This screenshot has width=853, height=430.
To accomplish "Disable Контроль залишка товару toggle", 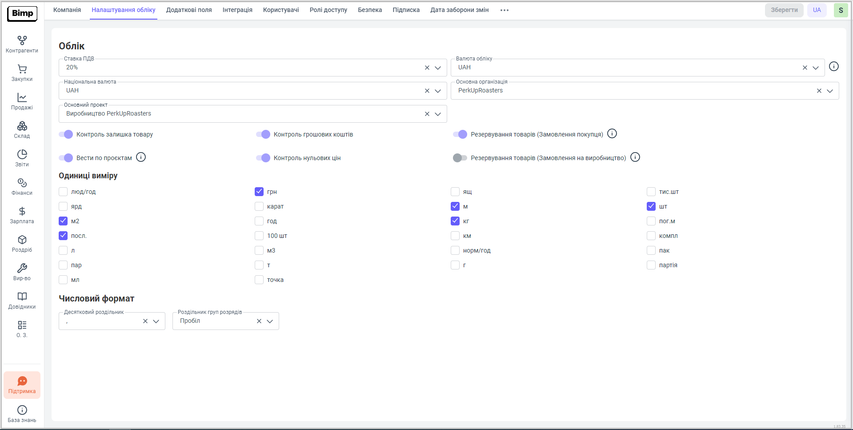I will (x=66, y=134).
